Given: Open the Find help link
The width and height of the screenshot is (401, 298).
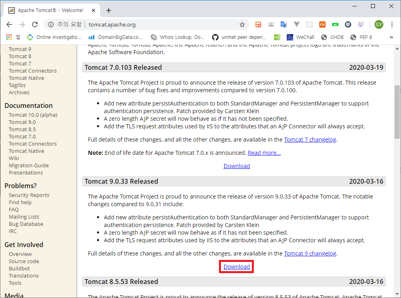Looking at the screenshot, I should (20, 202).
